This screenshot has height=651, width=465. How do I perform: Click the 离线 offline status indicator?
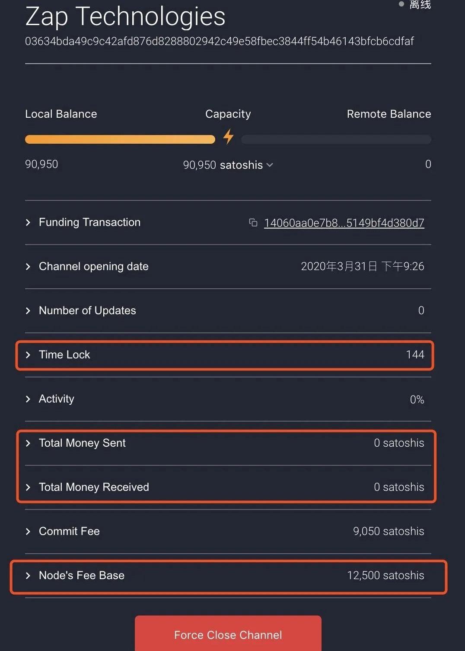click(x=415, y=4)
